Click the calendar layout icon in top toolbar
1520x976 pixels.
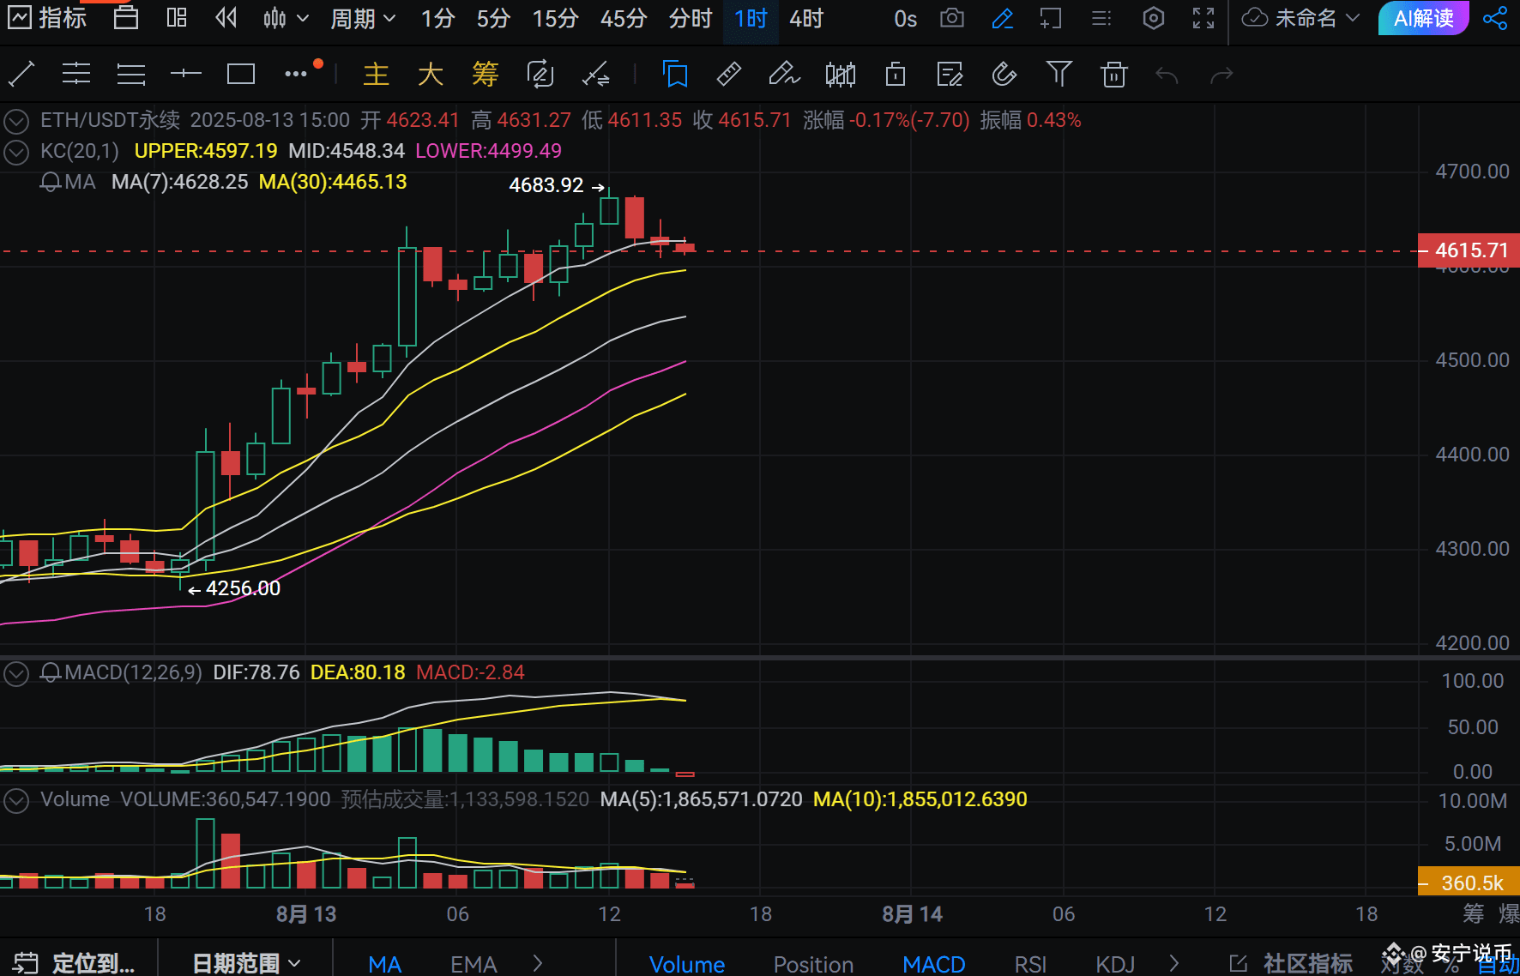126,18
